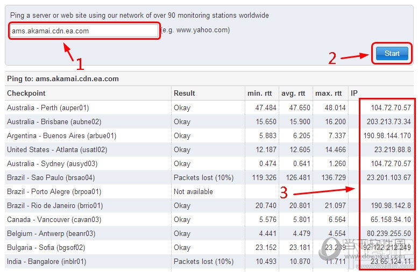This screenshot has height=272, width=418.
Task: Click Brazil - Rio de Janeiro (brrio01) checkpoint
Action: pos(55,206)
